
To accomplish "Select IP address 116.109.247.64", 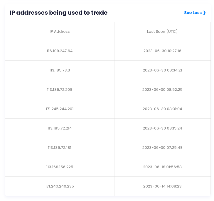I will [x=60, y=51].
